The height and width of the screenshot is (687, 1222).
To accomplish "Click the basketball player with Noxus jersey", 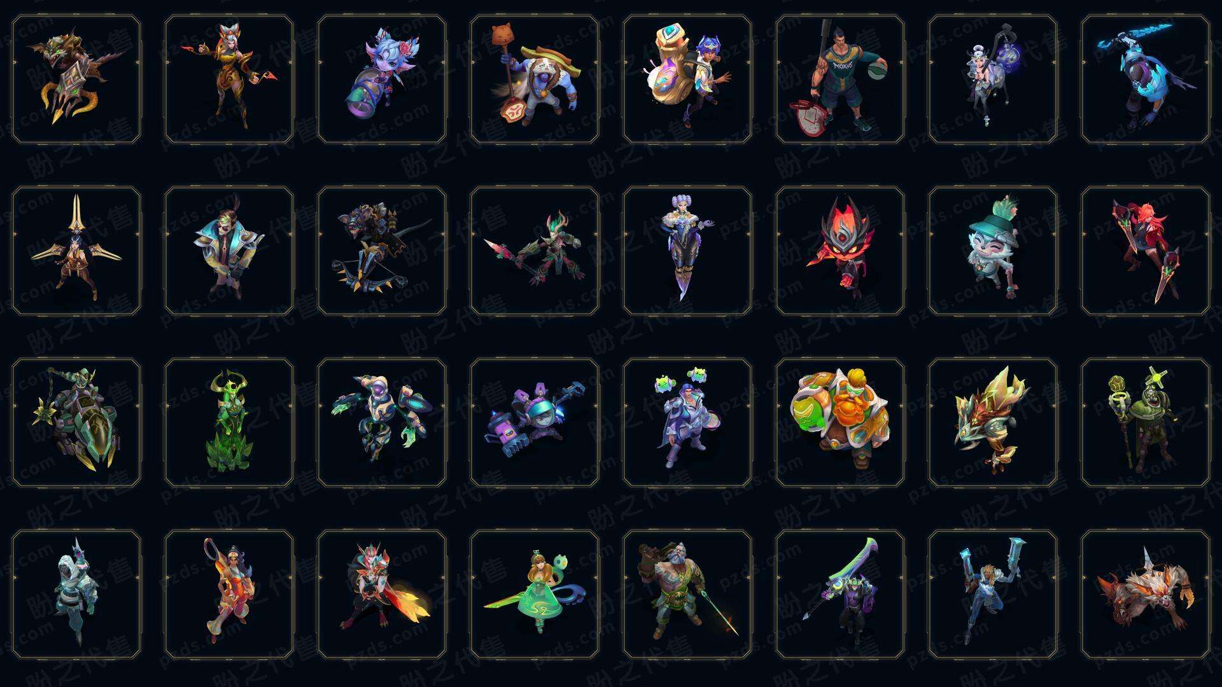I will point(840,80).
